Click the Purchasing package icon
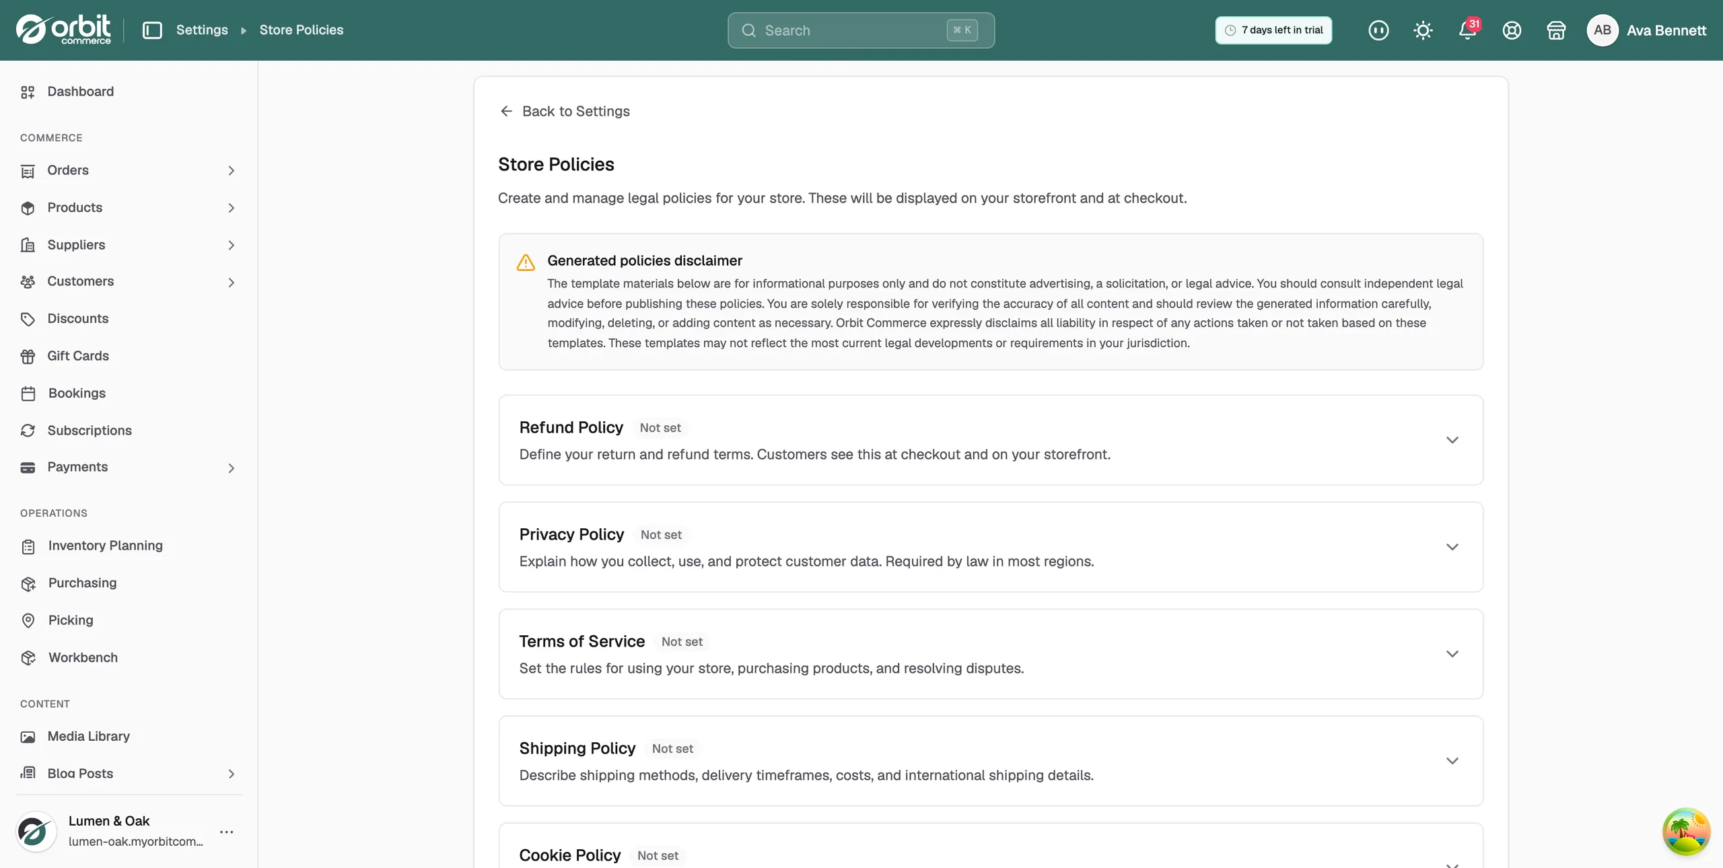Image resolution: width=1723 pixels, height=868 pixels. point(28,583)
